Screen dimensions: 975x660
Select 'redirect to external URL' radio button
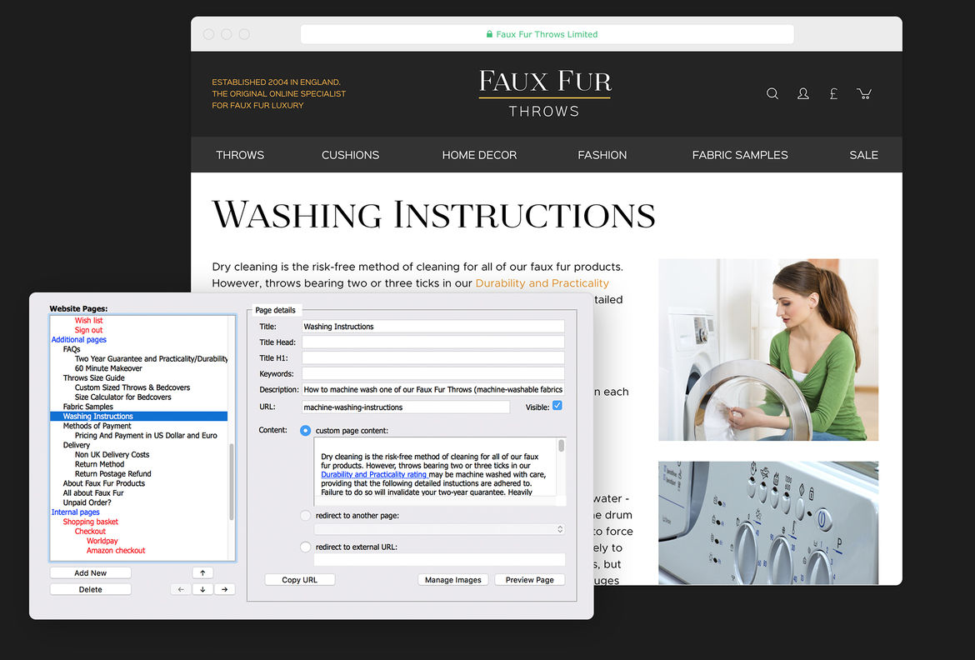[305, 547]
